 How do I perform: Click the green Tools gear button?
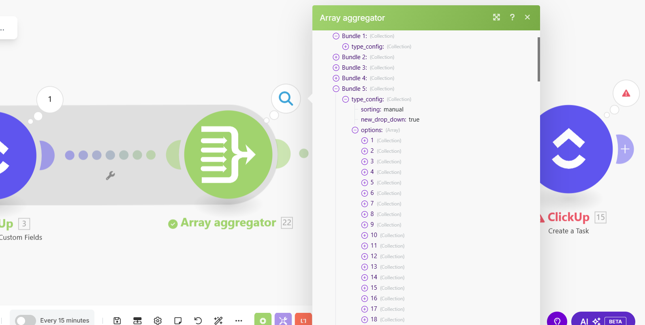[x=263, y=319]
